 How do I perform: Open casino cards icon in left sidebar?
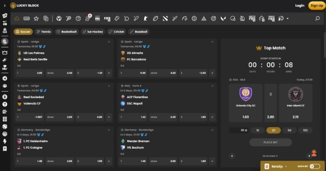click(x=5, y=16)
